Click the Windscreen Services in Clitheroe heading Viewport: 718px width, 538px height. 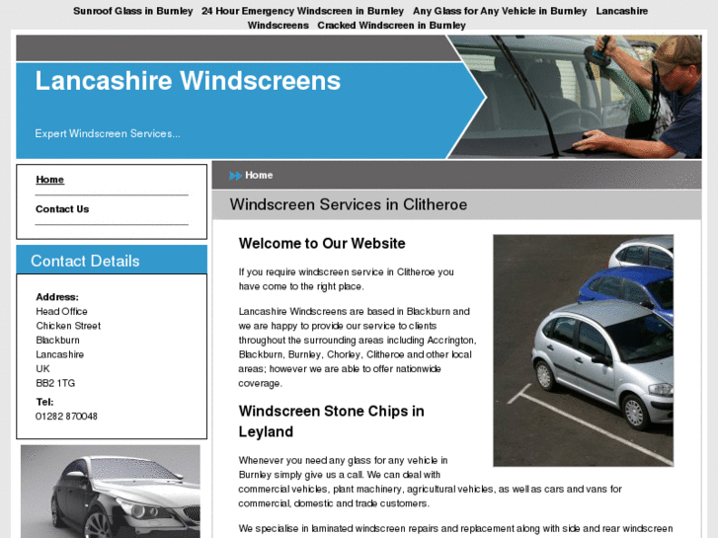pos(348,204)
